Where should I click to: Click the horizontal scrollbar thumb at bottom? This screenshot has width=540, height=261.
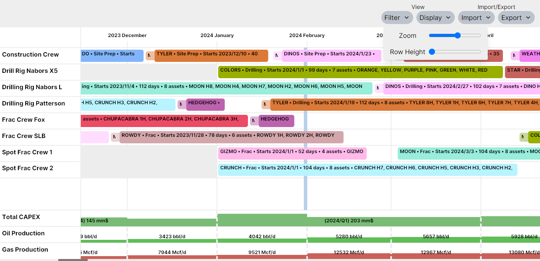pos(70,259)
